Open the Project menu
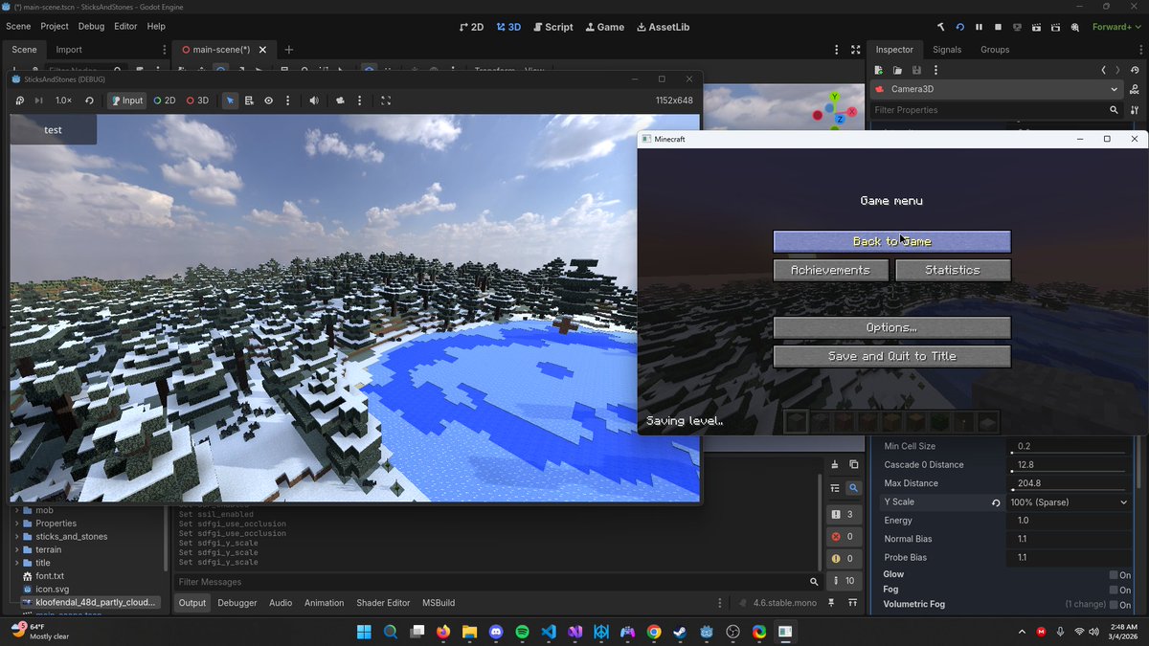The width and height of the screenshot is (1149, 646). pos(55,27)
